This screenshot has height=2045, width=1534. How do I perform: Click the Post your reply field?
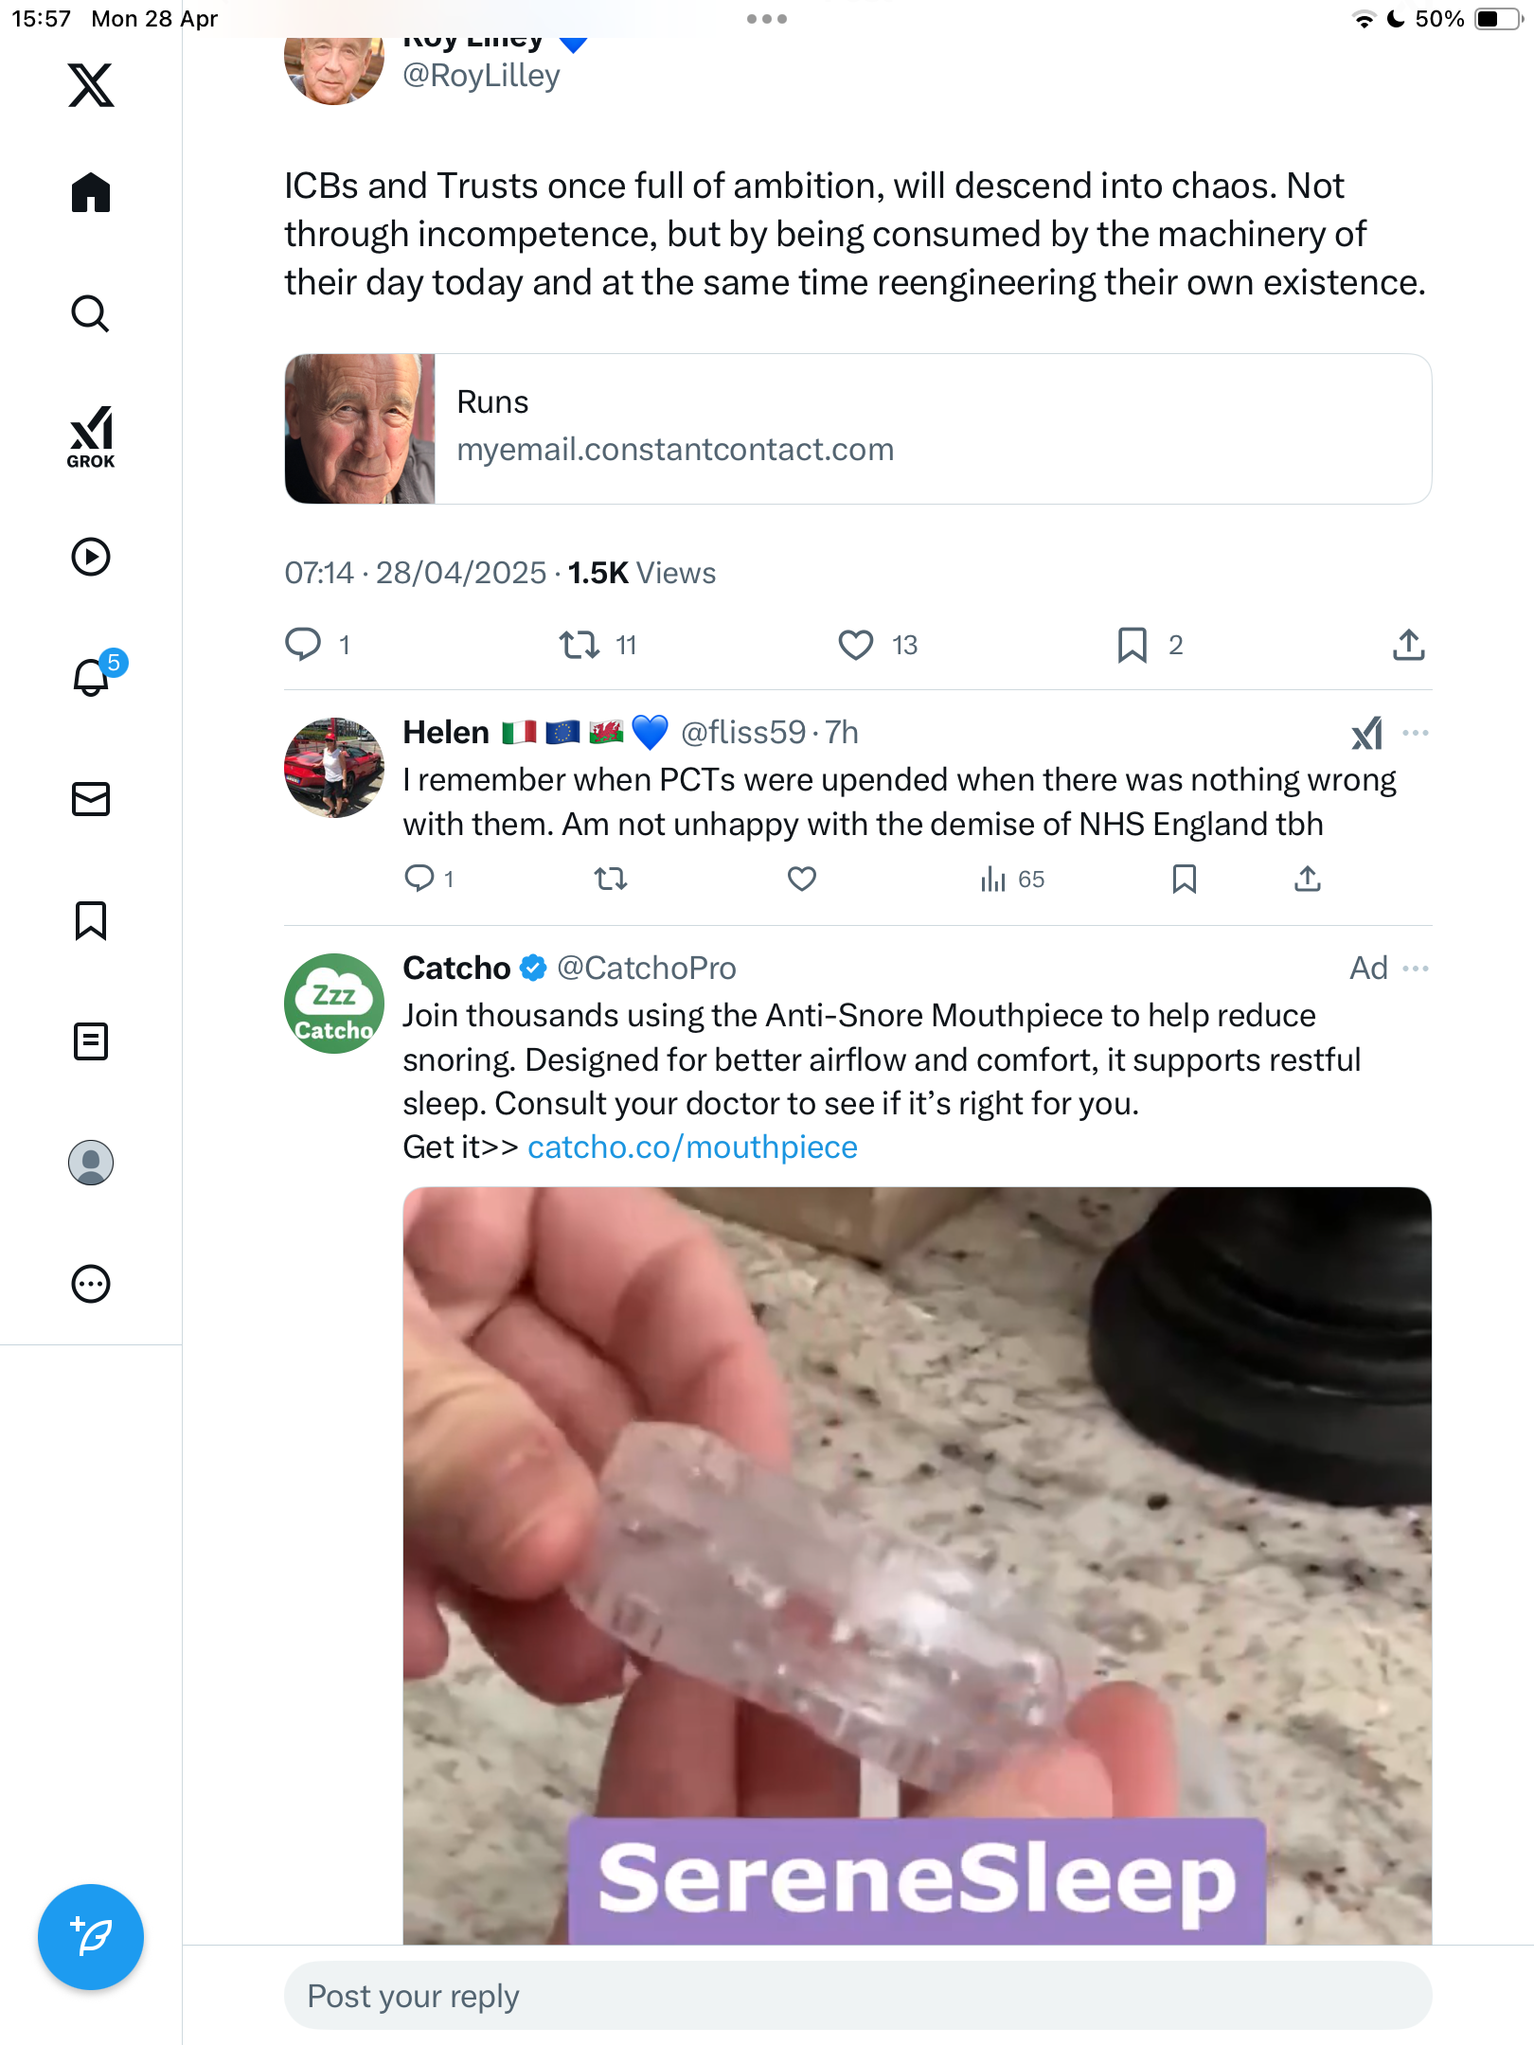(858, 1996)
